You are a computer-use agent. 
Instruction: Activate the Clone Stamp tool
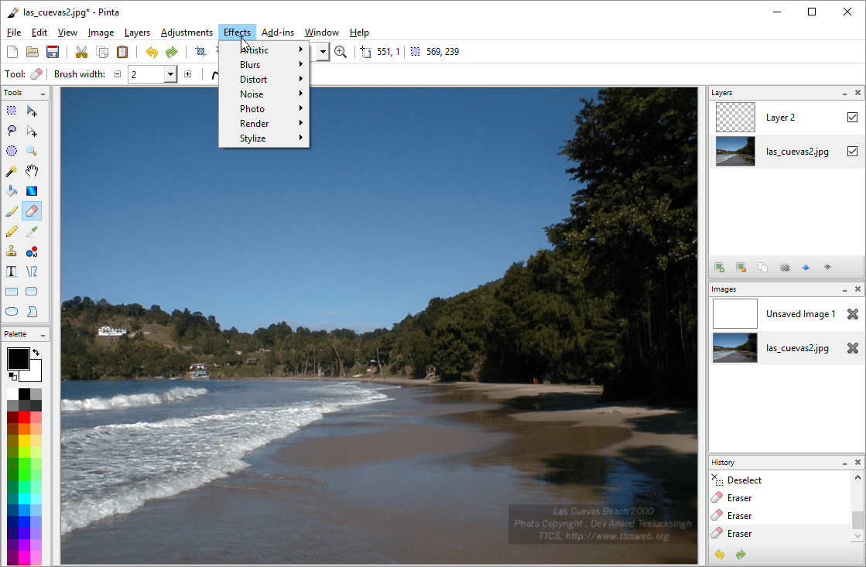(12, 251)
